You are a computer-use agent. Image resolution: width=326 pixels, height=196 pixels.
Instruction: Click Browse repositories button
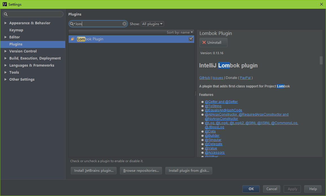click(x=141, y=171)
